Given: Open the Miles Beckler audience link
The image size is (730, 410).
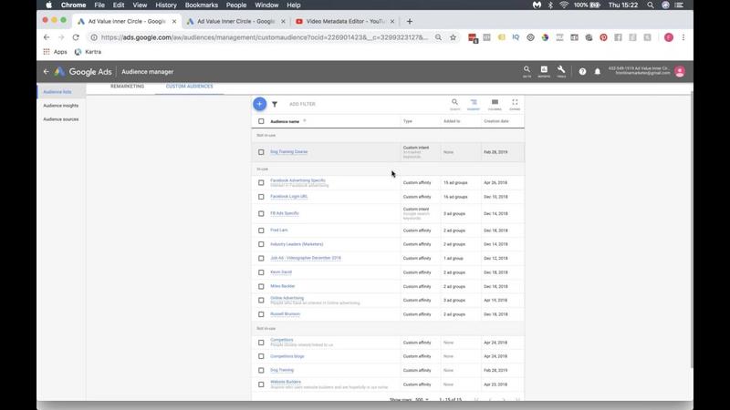Looking at the screenshot, I should [283, 286].
